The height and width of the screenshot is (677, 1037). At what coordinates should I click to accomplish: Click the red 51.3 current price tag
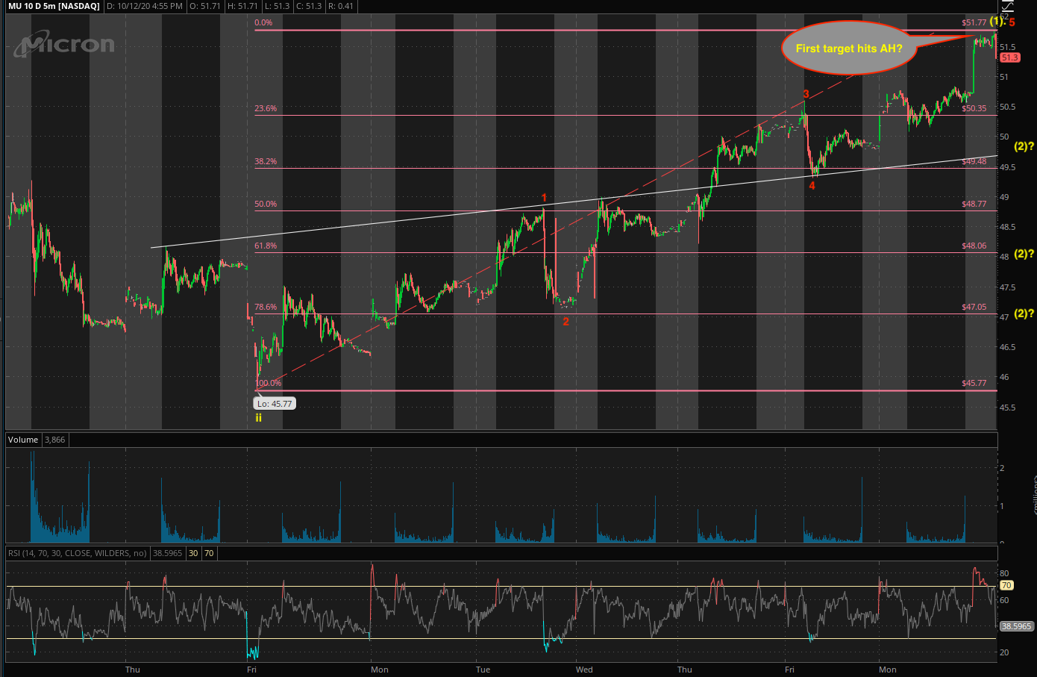[1009, 57]
